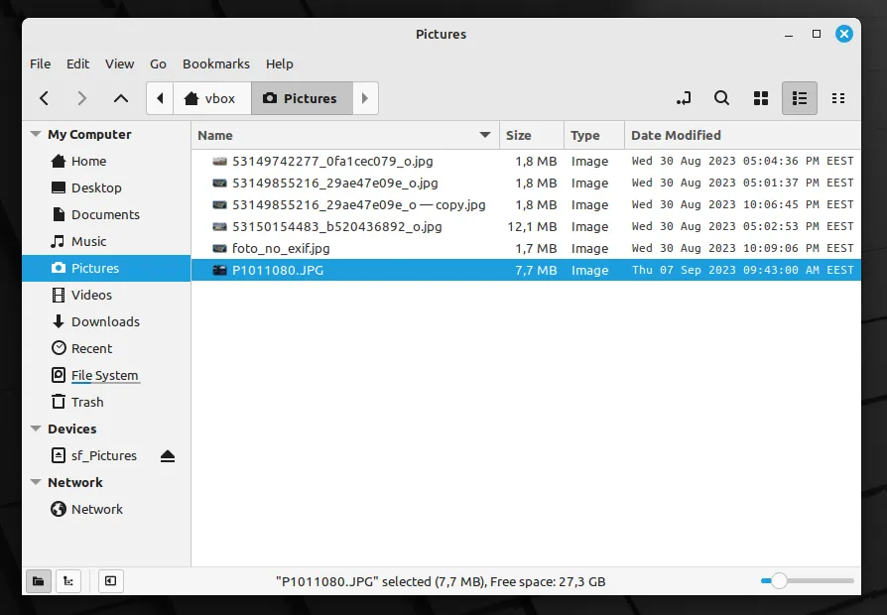Toggle location entry icon in toolbar
This screenshot has width=887, height=615.
pyautogui.click(x=684, y=98)
